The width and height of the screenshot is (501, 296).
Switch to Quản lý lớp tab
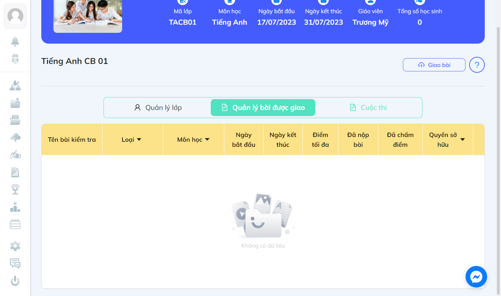pos(158,108)
